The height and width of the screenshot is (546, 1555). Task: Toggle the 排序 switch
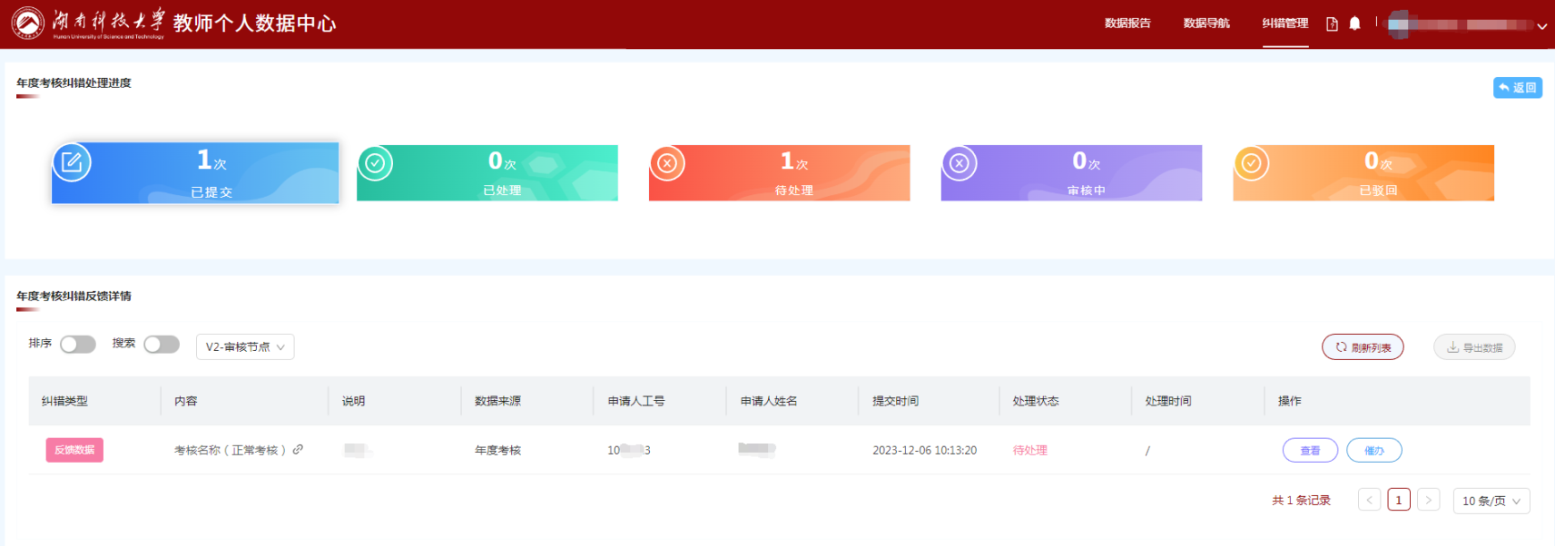(78, 345)
